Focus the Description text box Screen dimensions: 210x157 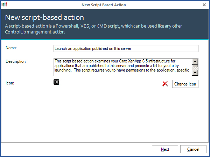(122, 67)
